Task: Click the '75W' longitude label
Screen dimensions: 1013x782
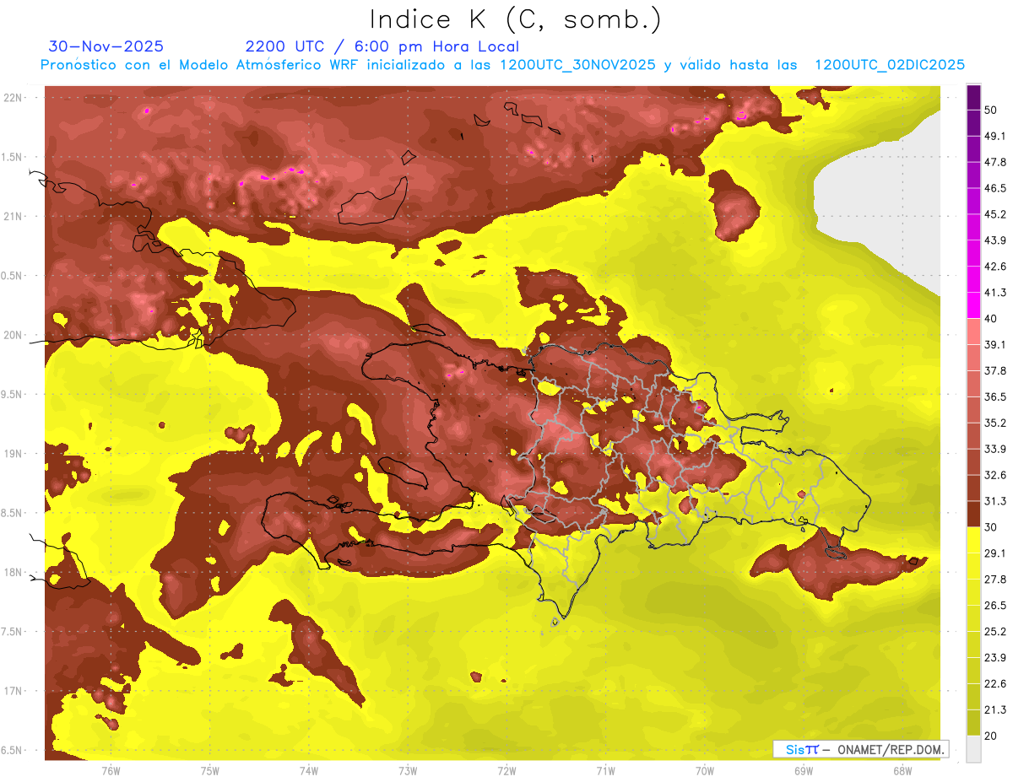Action: point(210,771)
